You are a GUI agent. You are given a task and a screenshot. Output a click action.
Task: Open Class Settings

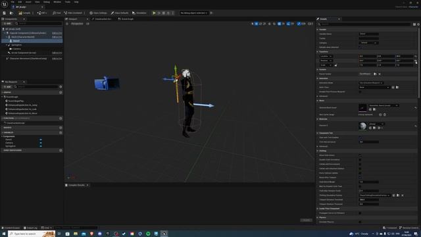98,13
